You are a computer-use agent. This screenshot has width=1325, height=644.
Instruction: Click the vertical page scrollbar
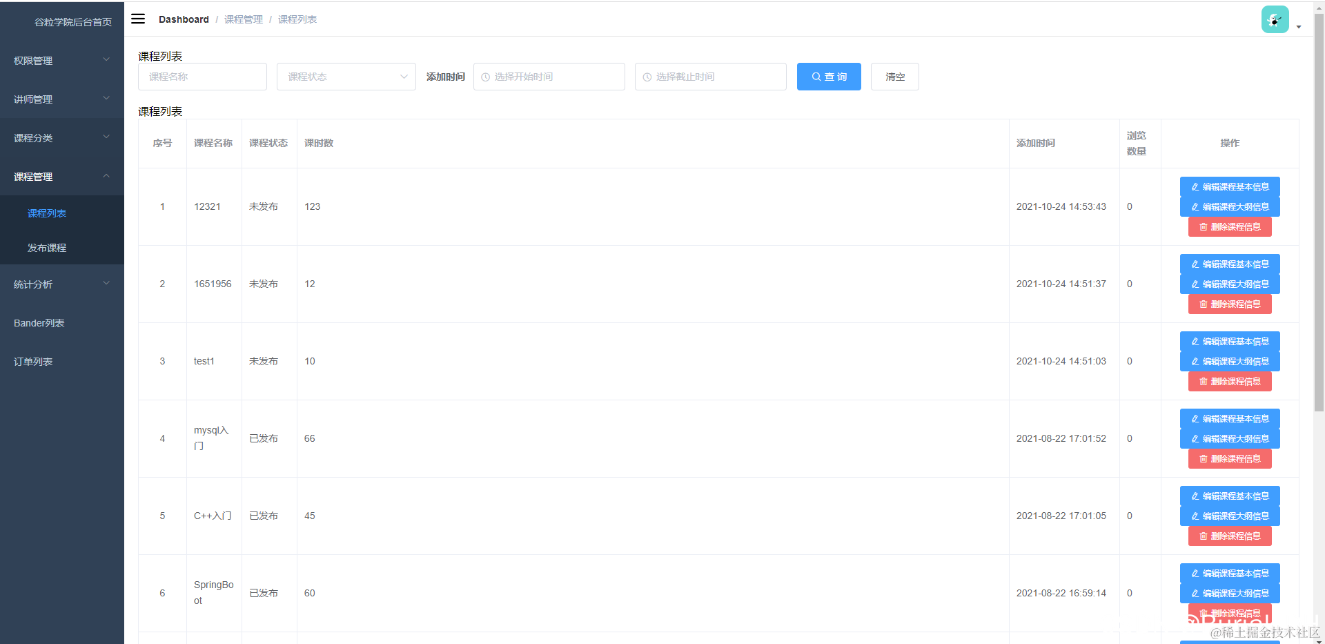1319,214
